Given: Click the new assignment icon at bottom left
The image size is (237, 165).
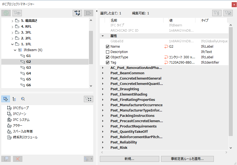Looking at the screenshot, I should [x=6, y=159].
